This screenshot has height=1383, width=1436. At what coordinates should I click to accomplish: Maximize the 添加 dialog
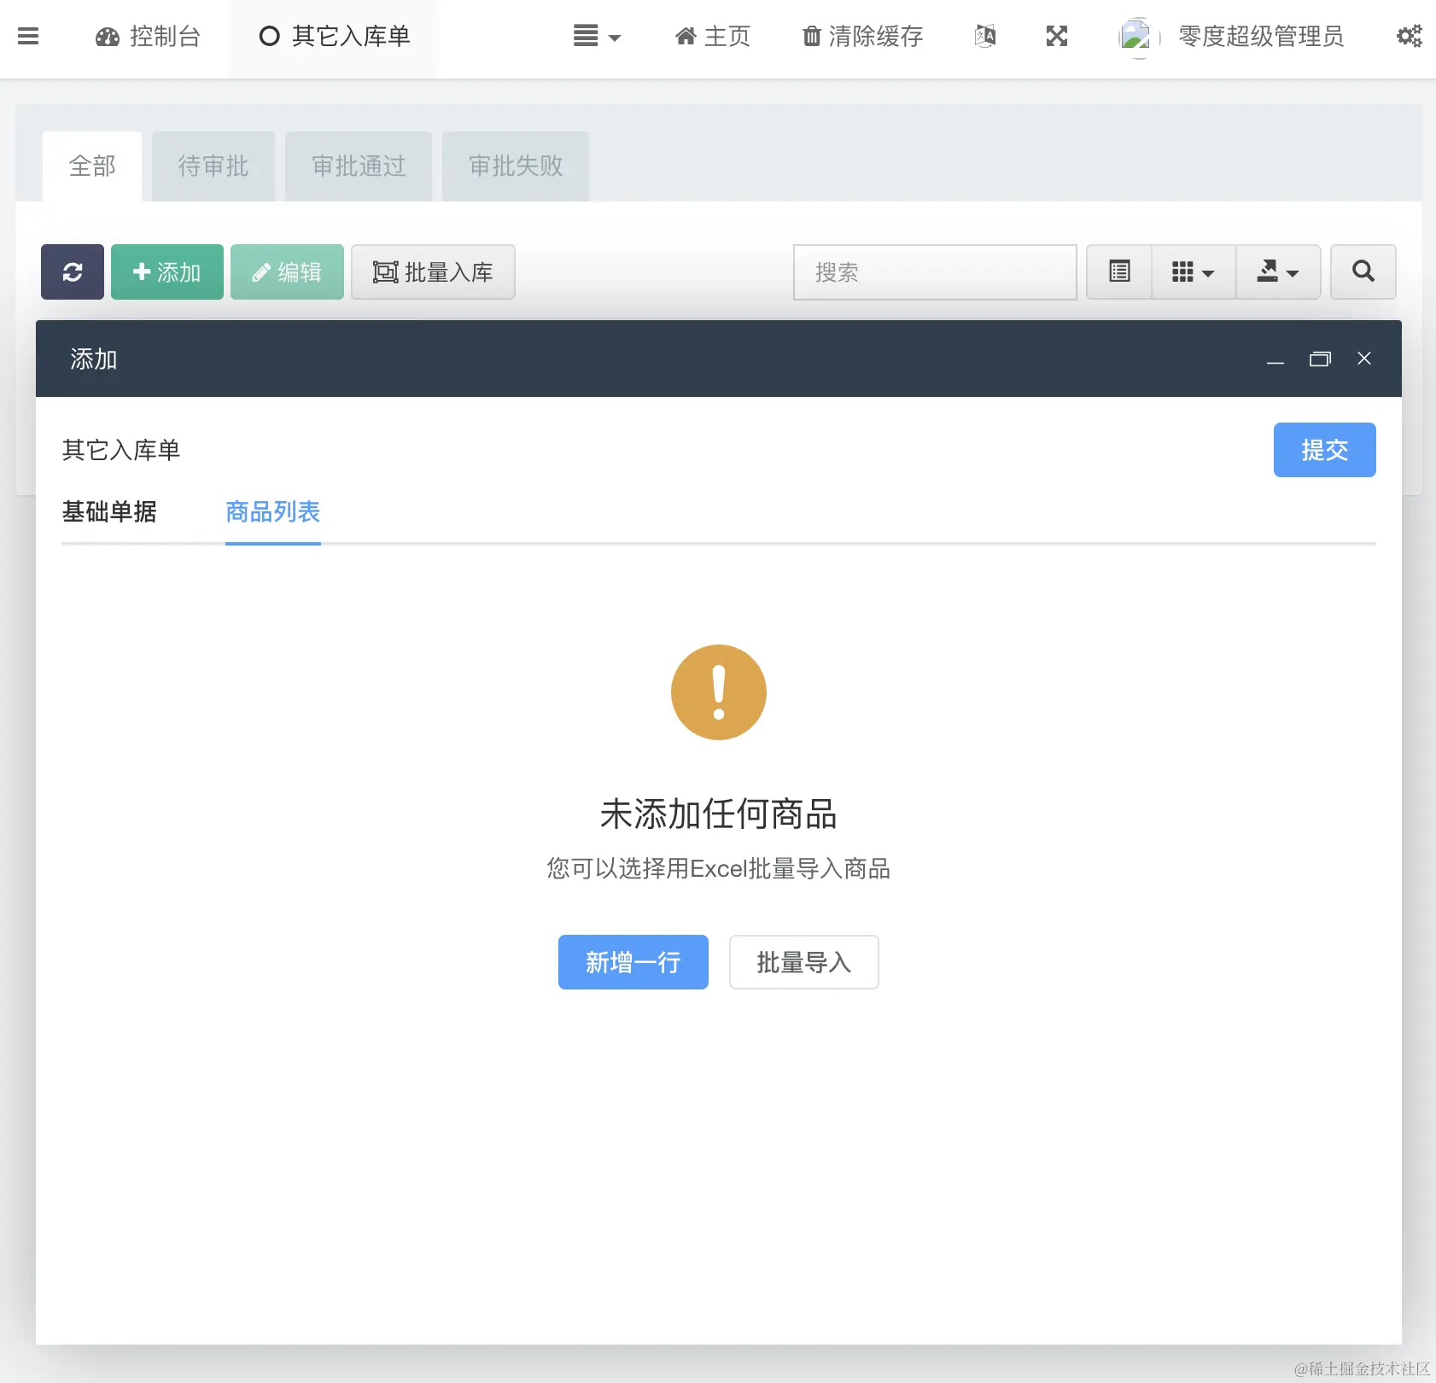pos(1320,359)
